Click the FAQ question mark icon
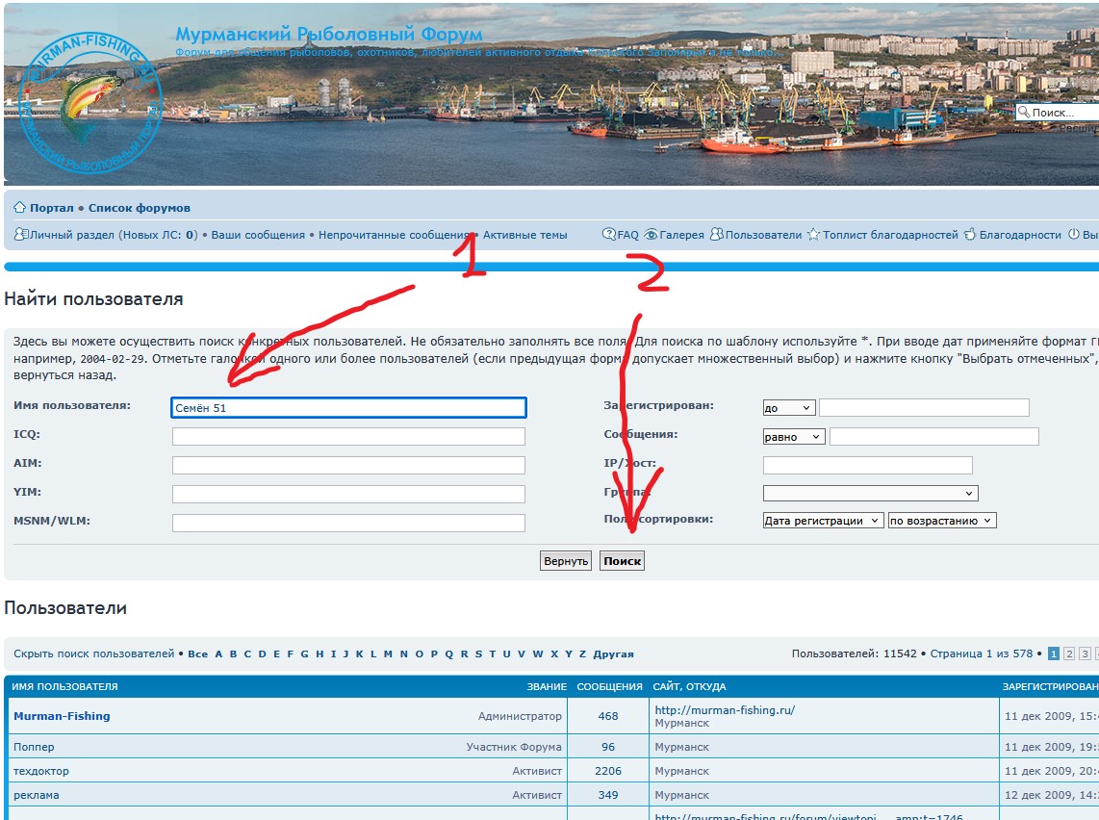 [x=609, y=235]
